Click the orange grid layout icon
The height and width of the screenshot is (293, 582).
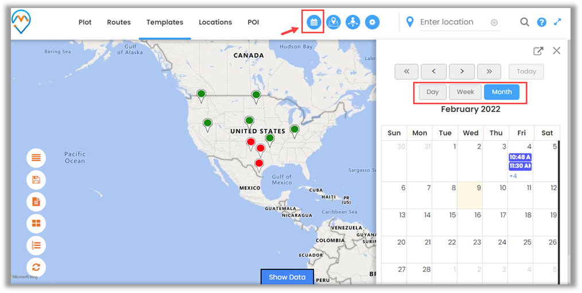[x=36, y=223]
